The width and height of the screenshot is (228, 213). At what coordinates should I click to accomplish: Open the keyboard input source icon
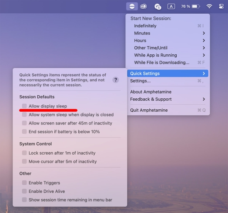[171, 6]
